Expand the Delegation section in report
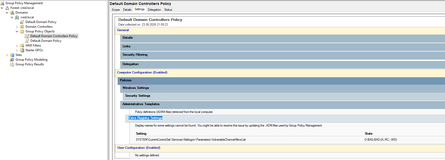 (x=283, y=65)
